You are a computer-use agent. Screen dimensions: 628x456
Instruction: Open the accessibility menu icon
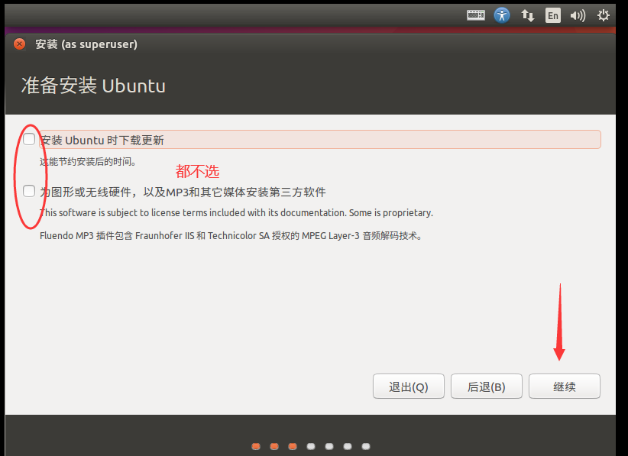point(502,15)
